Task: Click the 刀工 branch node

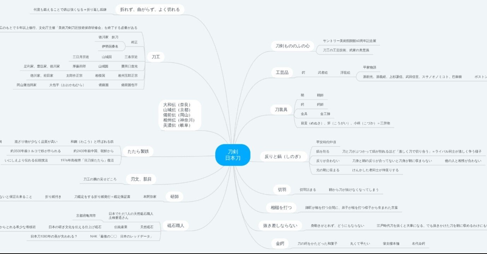Action: click(156, 57)
